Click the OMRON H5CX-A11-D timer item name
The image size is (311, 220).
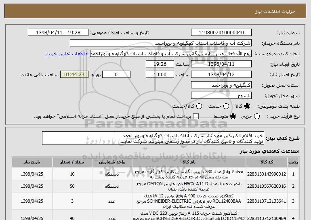click(x=189, y=186)
